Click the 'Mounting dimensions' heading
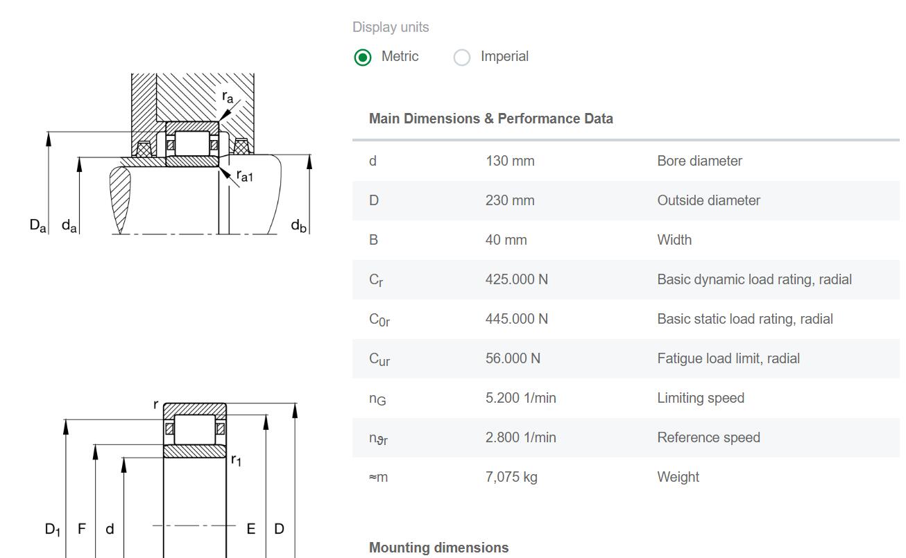906x558 pixels. (x=439, y=548)
